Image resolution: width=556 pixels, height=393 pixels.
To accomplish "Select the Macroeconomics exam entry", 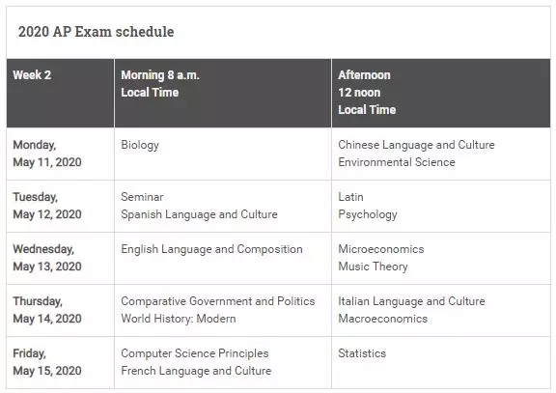I will tap(383, 319).
